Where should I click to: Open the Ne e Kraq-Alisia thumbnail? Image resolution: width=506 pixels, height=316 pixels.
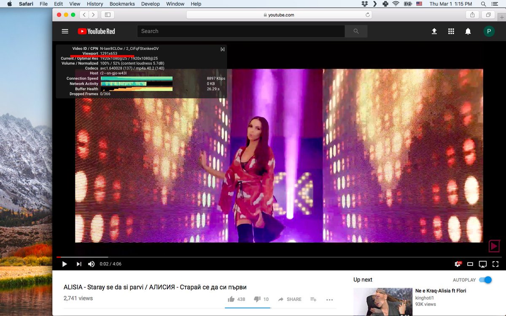click(x=383, y=302)
